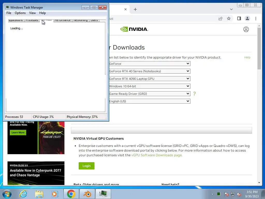This screenshot has width=265, height=199.
Task: Open Chrome three-dot menu
Action: click(256, 18)
